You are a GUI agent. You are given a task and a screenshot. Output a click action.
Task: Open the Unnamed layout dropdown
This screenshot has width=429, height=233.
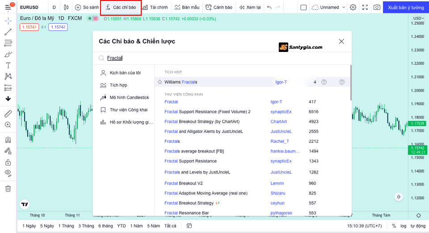[x=328, y=8]
